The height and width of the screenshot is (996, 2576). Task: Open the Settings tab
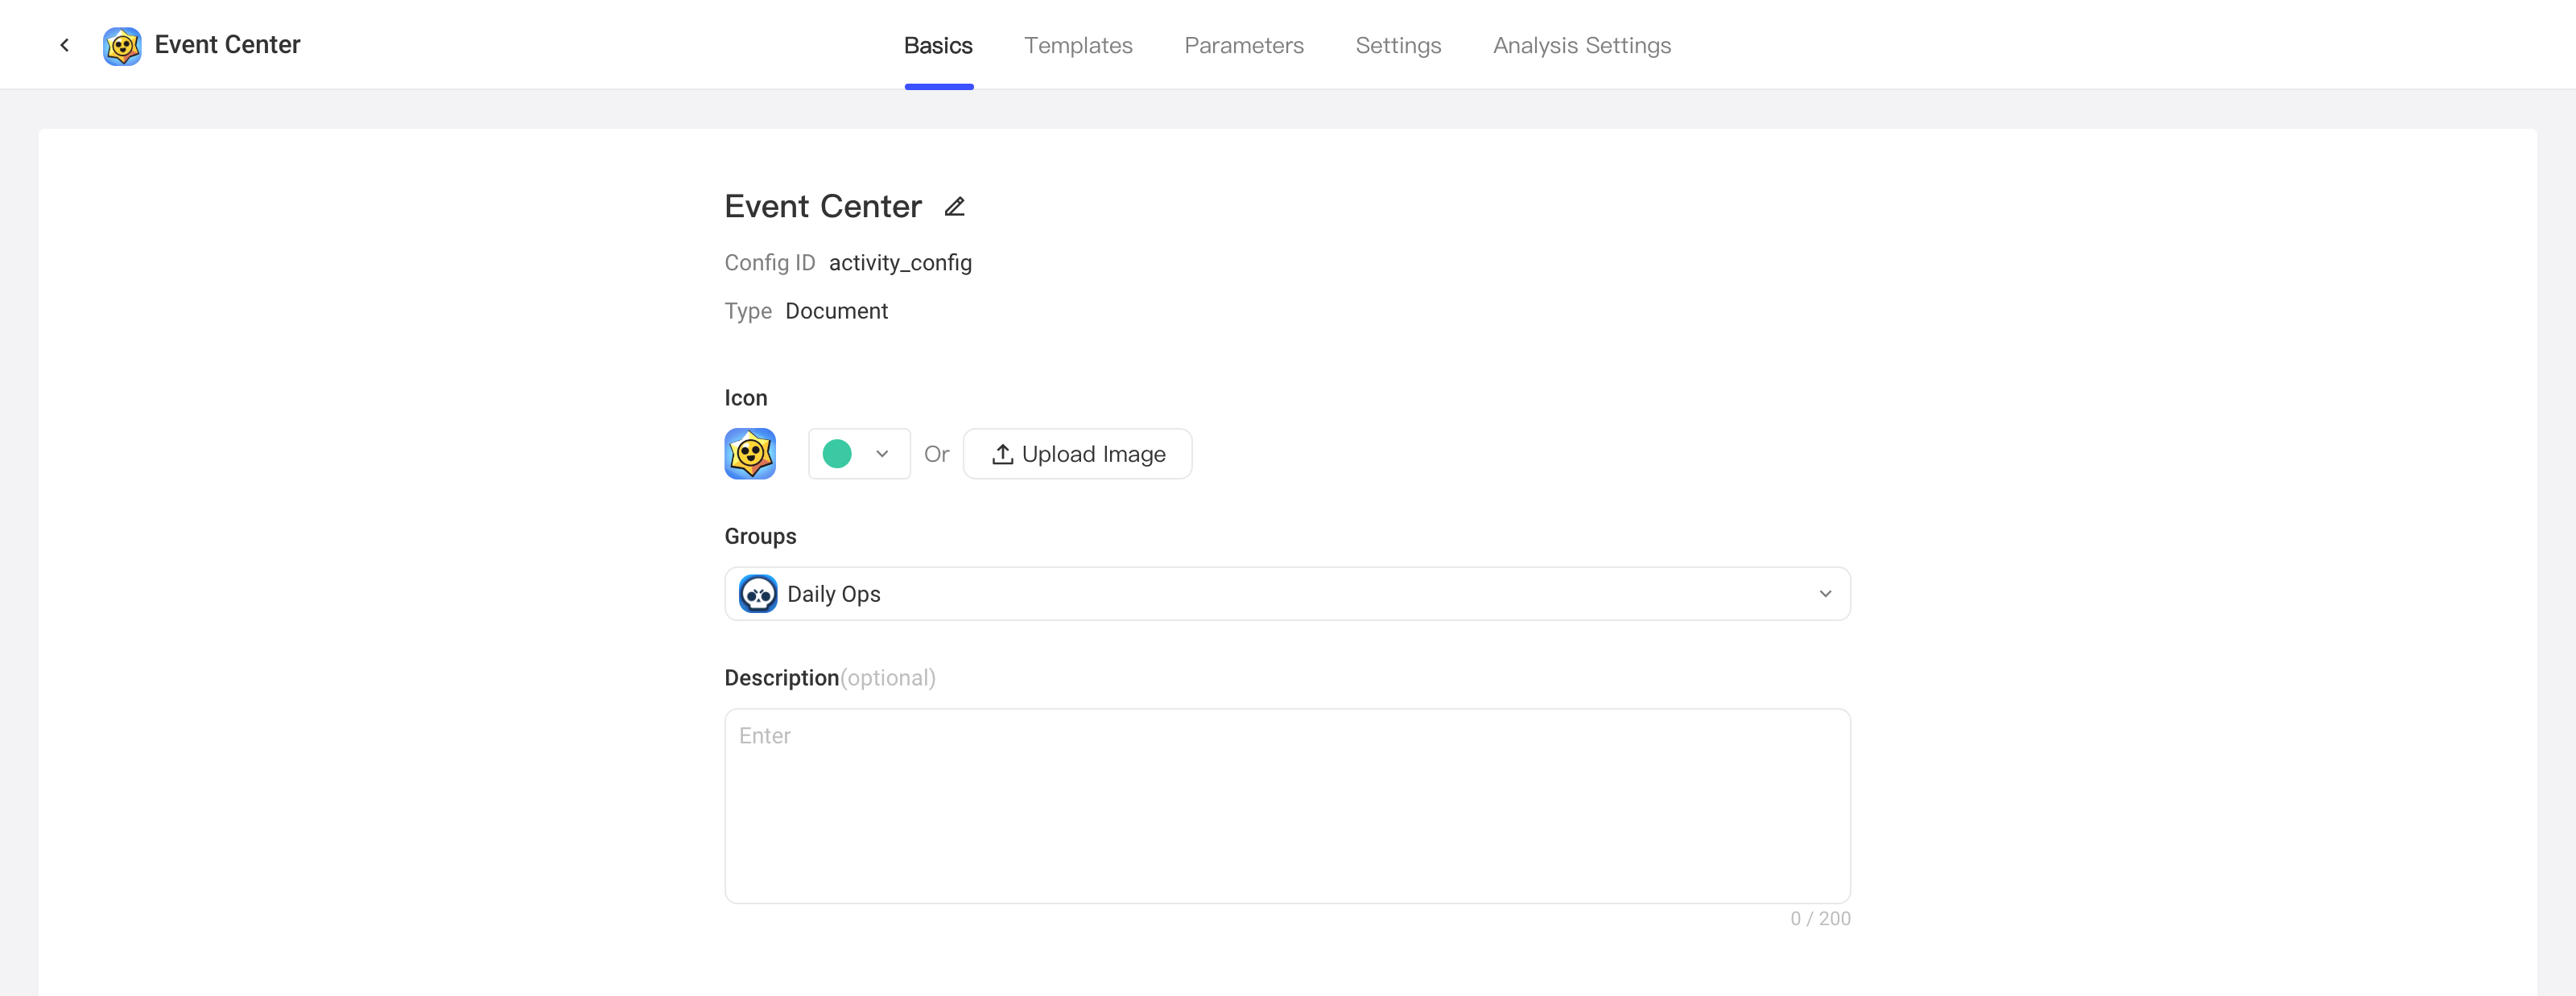pyautogui.click(x=1398, y=46)
